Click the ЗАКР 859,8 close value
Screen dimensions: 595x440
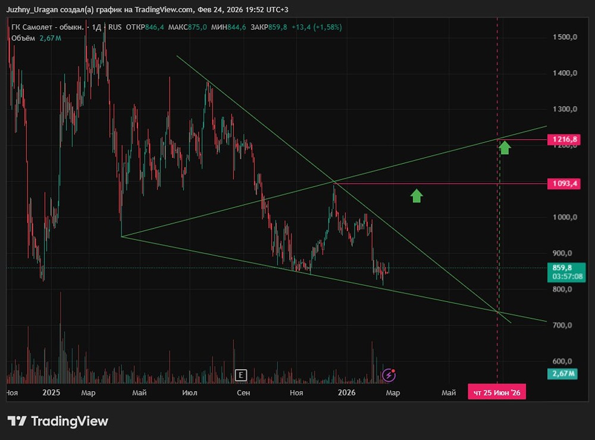[269, 27]
